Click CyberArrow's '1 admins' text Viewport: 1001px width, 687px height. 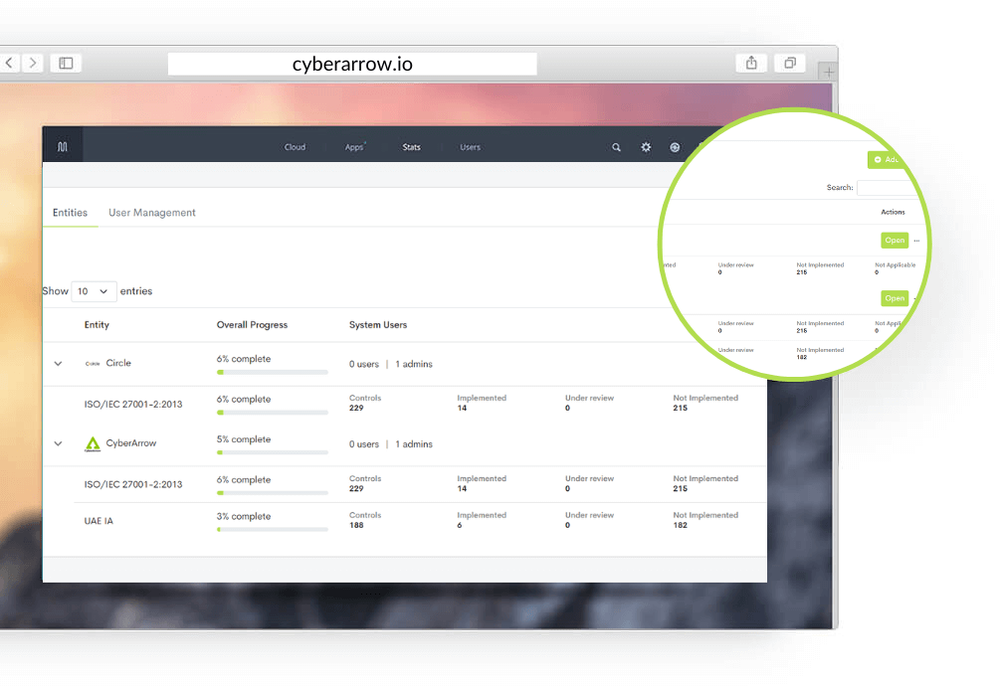click(414, 444)
